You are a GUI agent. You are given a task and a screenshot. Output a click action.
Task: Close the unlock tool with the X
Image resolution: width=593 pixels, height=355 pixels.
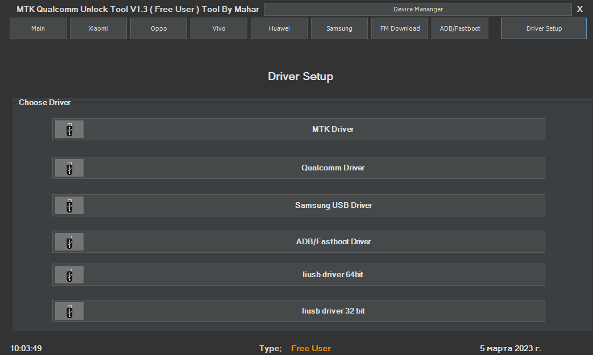pos(580,9)
